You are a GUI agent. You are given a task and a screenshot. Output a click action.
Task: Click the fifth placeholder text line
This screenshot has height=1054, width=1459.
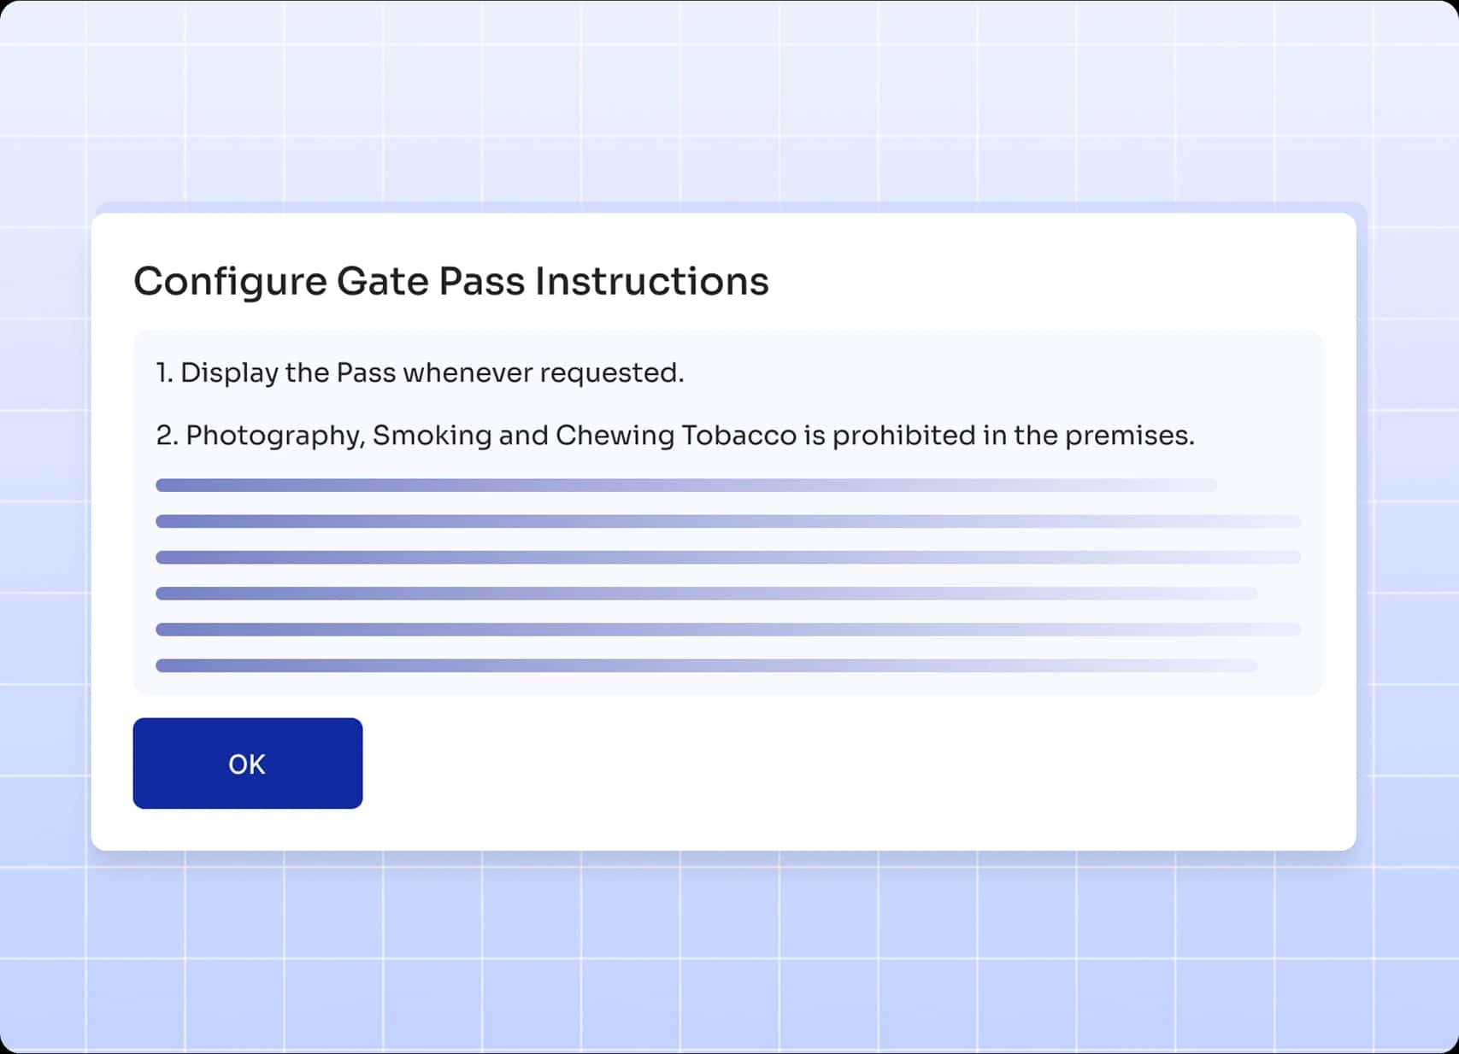(x=727, y=629)
